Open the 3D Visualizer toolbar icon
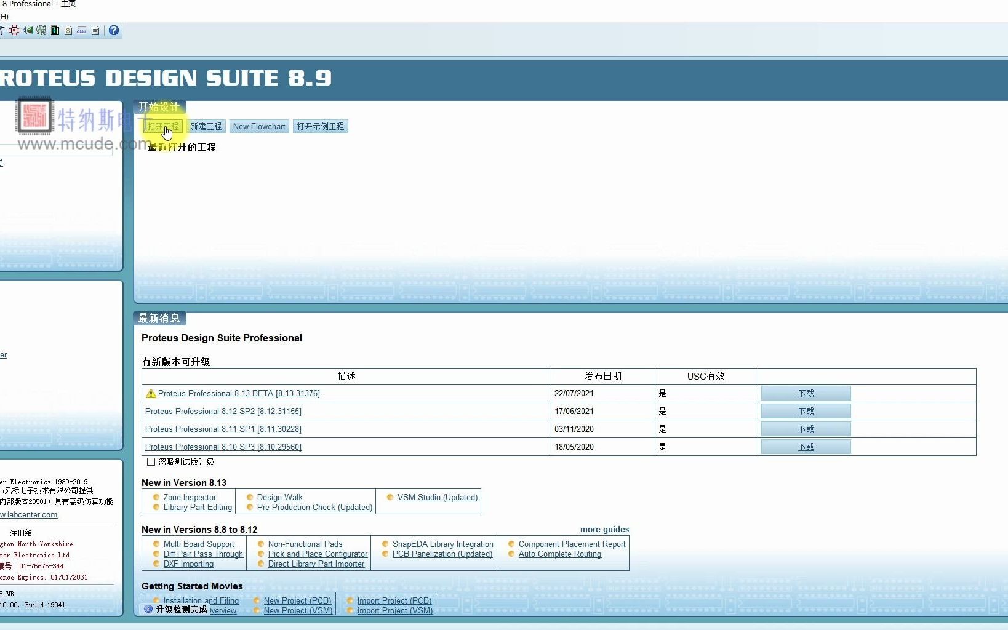The height and width of the screenshot is (630, 1008). [28, 30]
